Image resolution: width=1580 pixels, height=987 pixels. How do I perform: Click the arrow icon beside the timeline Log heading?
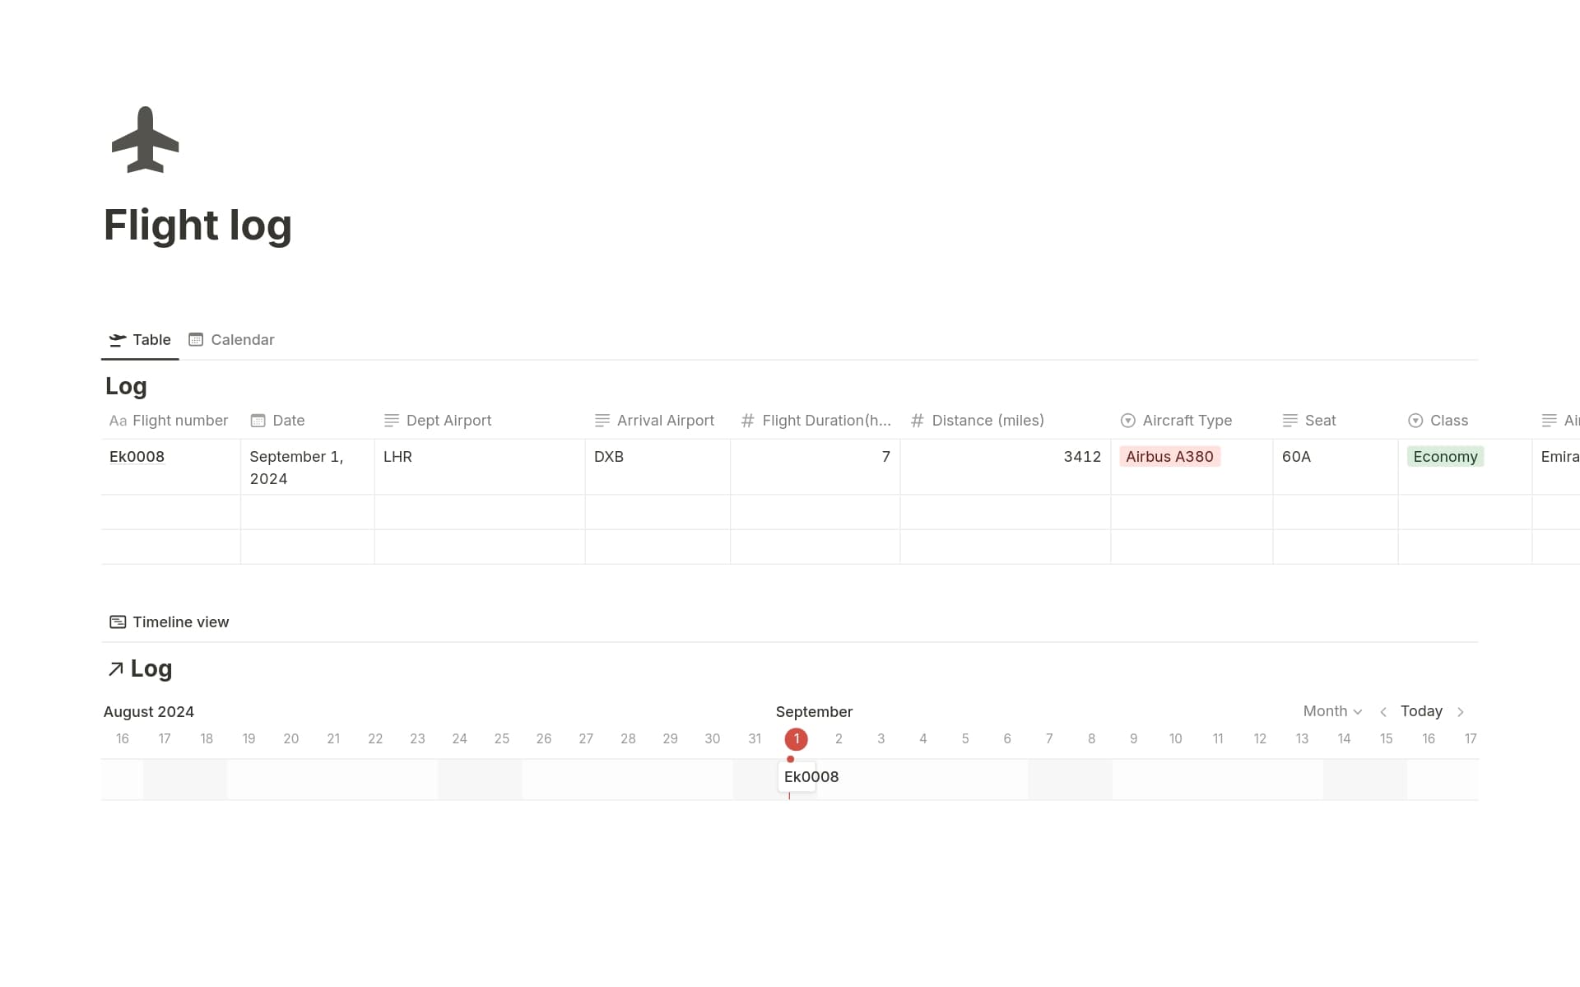tap(116, 668)
